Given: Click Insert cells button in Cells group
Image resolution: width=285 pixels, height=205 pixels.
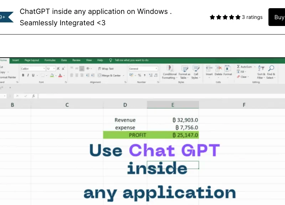Looking at the screenshot, I should click(209, 72).
